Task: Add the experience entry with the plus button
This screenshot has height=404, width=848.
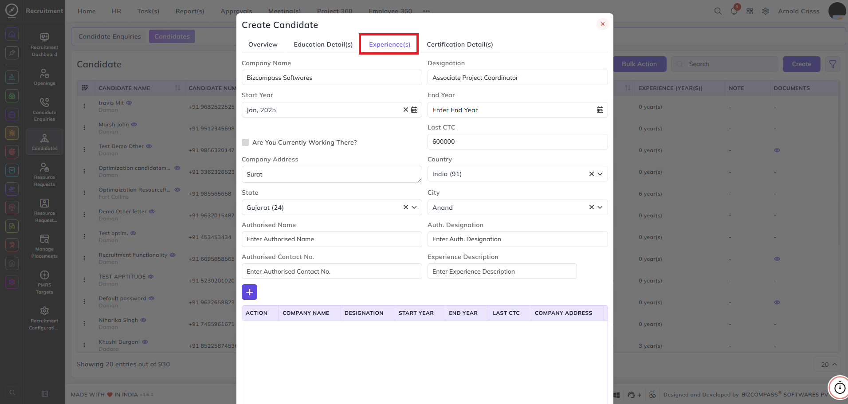Action: 249,292
